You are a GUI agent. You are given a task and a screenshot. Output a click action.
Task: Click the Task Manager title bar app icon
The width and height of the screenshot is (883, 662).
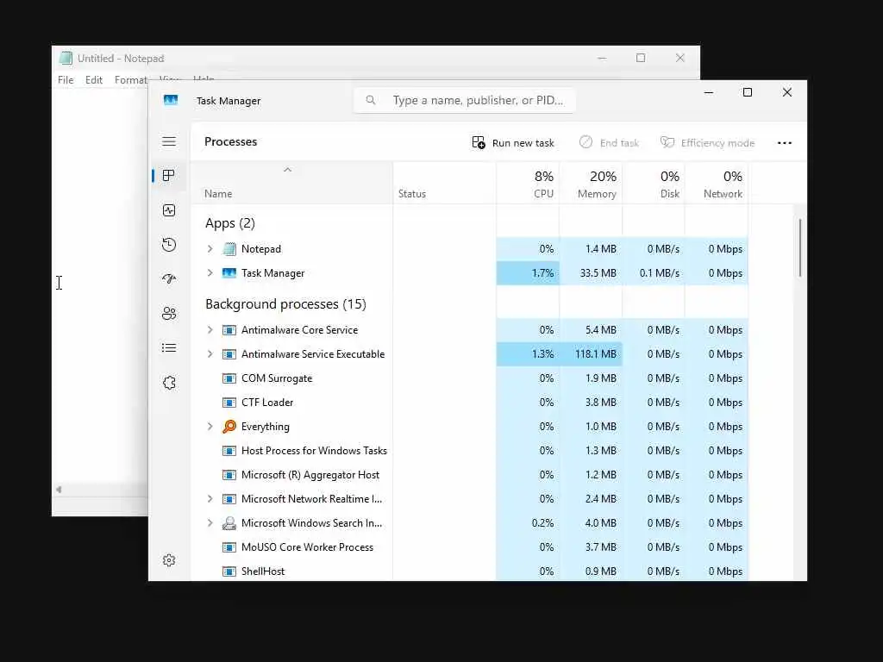coord(171,100)
